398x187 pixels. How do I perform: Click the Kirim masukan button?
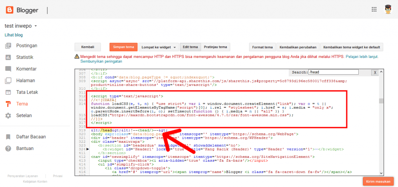point(378,182)
